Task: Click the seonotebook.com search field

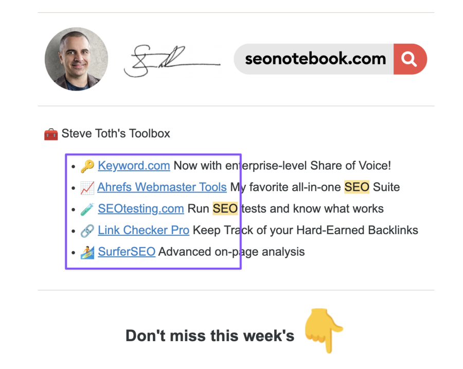Action: click(x=314, y=59)
